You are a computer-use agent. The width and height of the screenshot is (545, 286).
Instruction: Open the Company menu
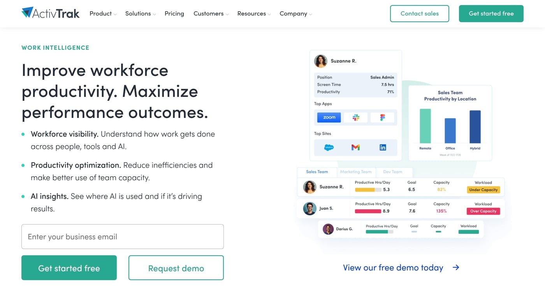pos(293,14)
